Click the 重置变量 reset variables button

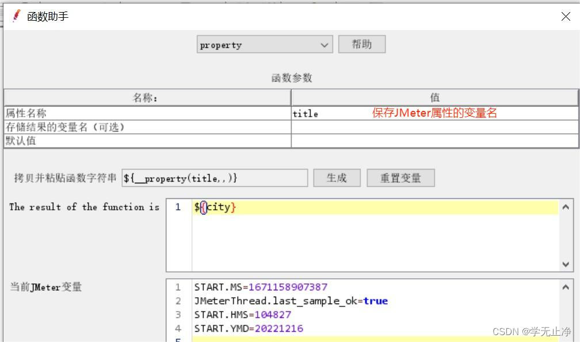400,178
